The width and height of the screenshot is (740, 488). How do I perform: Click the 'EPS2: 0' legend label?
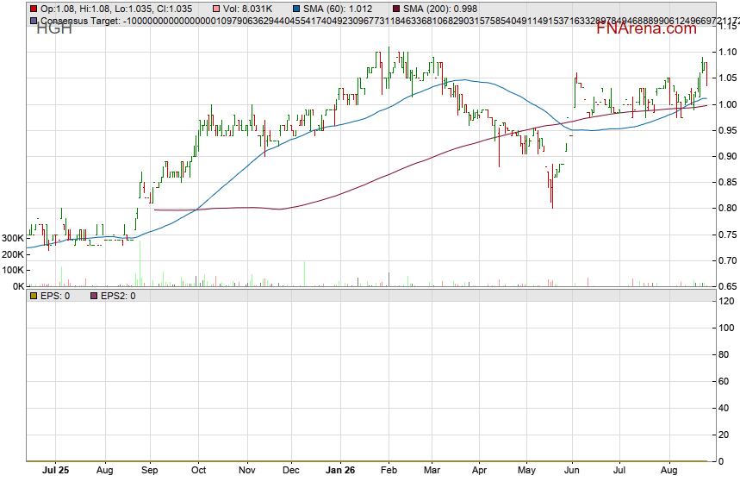(x=118, y=297)
